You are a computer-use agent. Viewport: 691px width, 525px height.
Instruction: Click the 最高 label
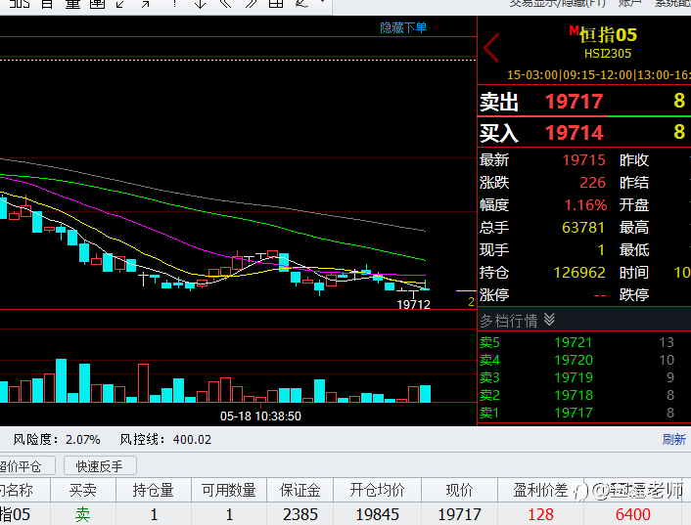pos(634,227)
